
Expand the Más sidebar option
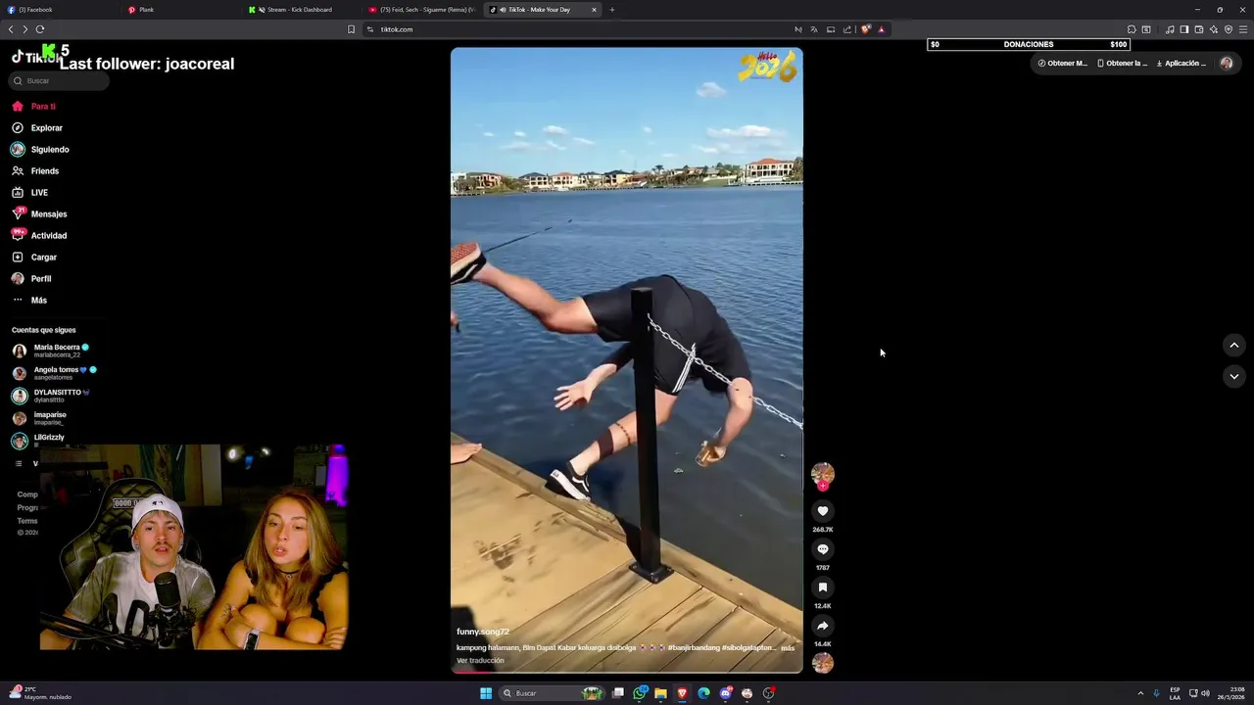(30, 300)
